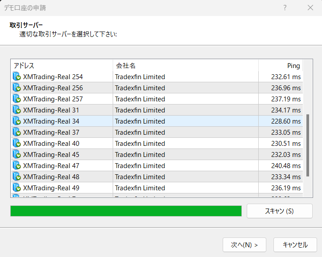Click the 228.60 ms ping value
322x257 pixels.
[x=286, y=121]
